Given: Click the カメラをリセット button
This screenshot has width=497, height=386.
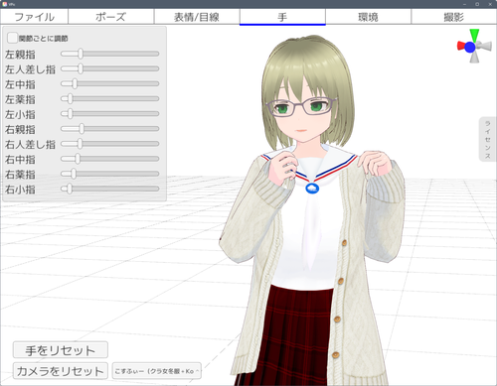Looking at the screenshot, I should 61,371.
